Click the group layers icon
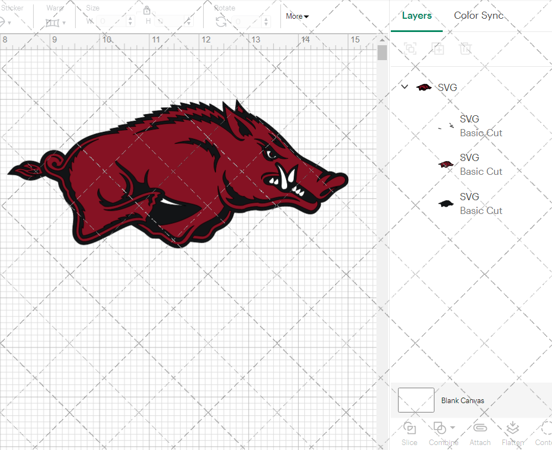552x450 pixels. (410, 49)
